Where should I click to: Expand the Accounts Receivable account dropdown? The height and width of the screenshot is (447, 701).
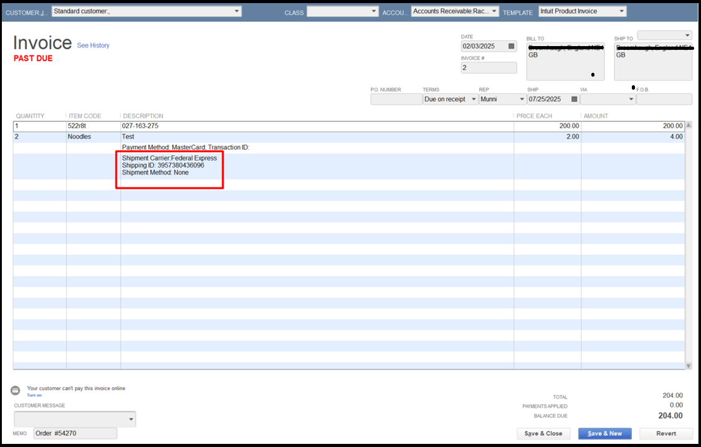click(494, 11)
